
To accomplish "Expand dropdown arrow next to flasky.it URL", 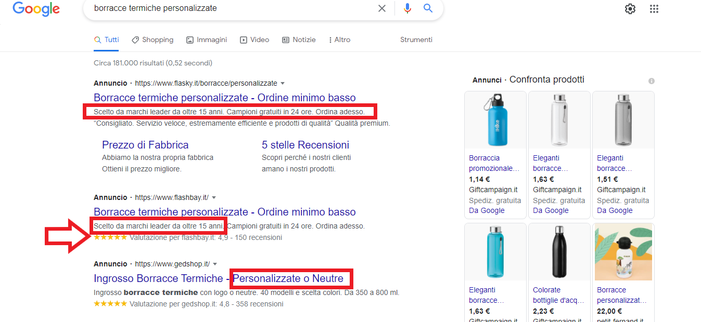I will [x=283, y=83].
